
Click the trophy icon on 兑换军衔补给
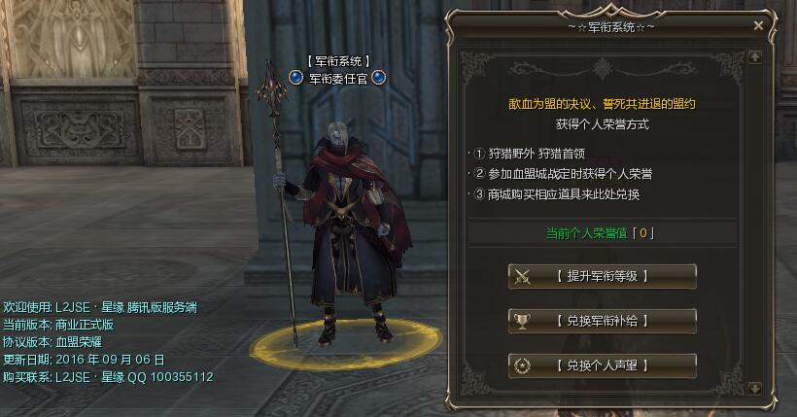click(522, 322)
